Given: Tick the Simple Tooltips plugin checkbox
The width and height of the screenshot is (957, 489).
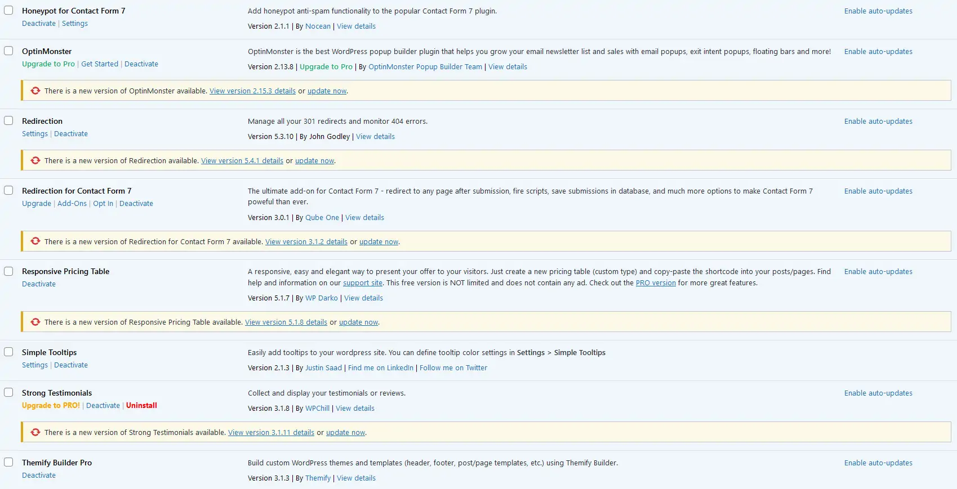Looking at the screenshot, I should pyautogui.click(x=8, y=352).
